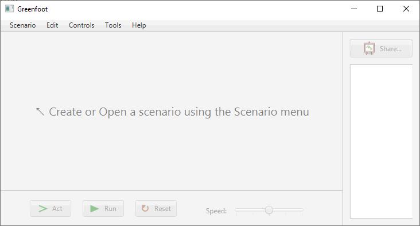Open the Scenario menu
The width and height of the screenshot is (420, 226).
click(x=23, y=25)
